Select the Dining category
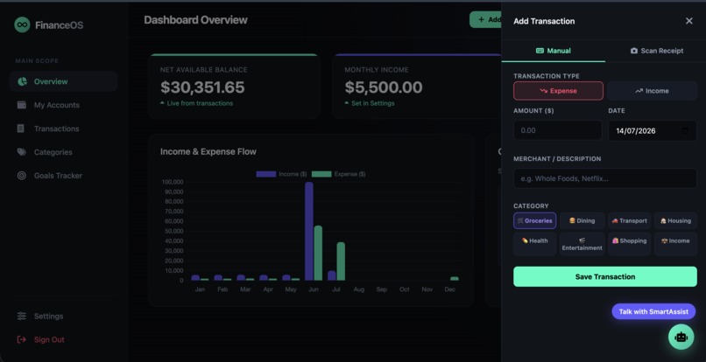The height and width of the screenshot is (362, 706). click(582, 221)
